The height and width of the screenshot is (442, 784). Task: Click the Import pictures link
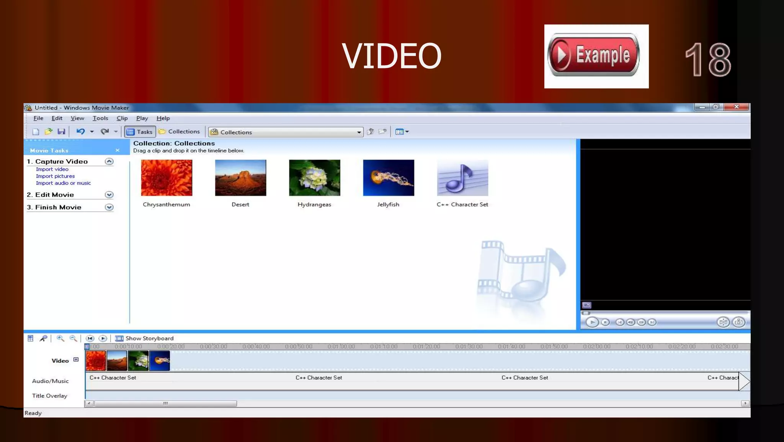point(55,176)
